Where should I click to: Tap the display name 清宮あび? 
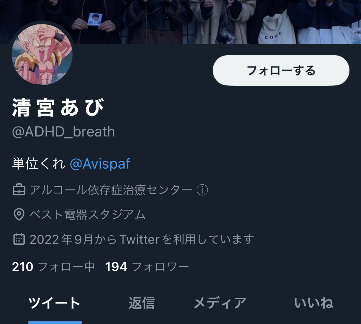tap(58, 107)
